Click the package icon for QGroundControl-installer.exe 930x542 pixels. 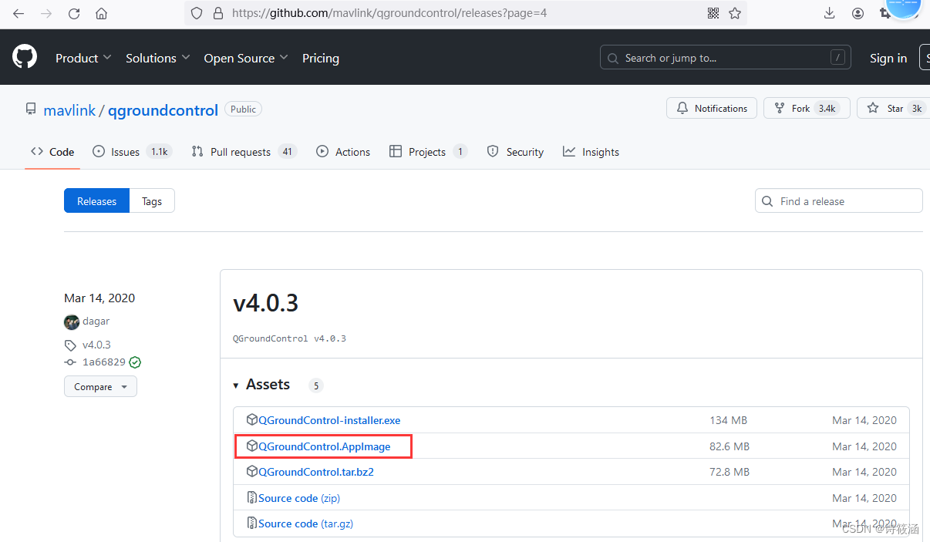(251, 420)
